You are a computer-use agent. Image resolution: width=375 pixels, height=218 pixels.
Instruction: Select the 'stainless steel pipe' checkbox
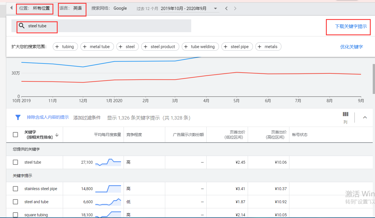(15, 189)
